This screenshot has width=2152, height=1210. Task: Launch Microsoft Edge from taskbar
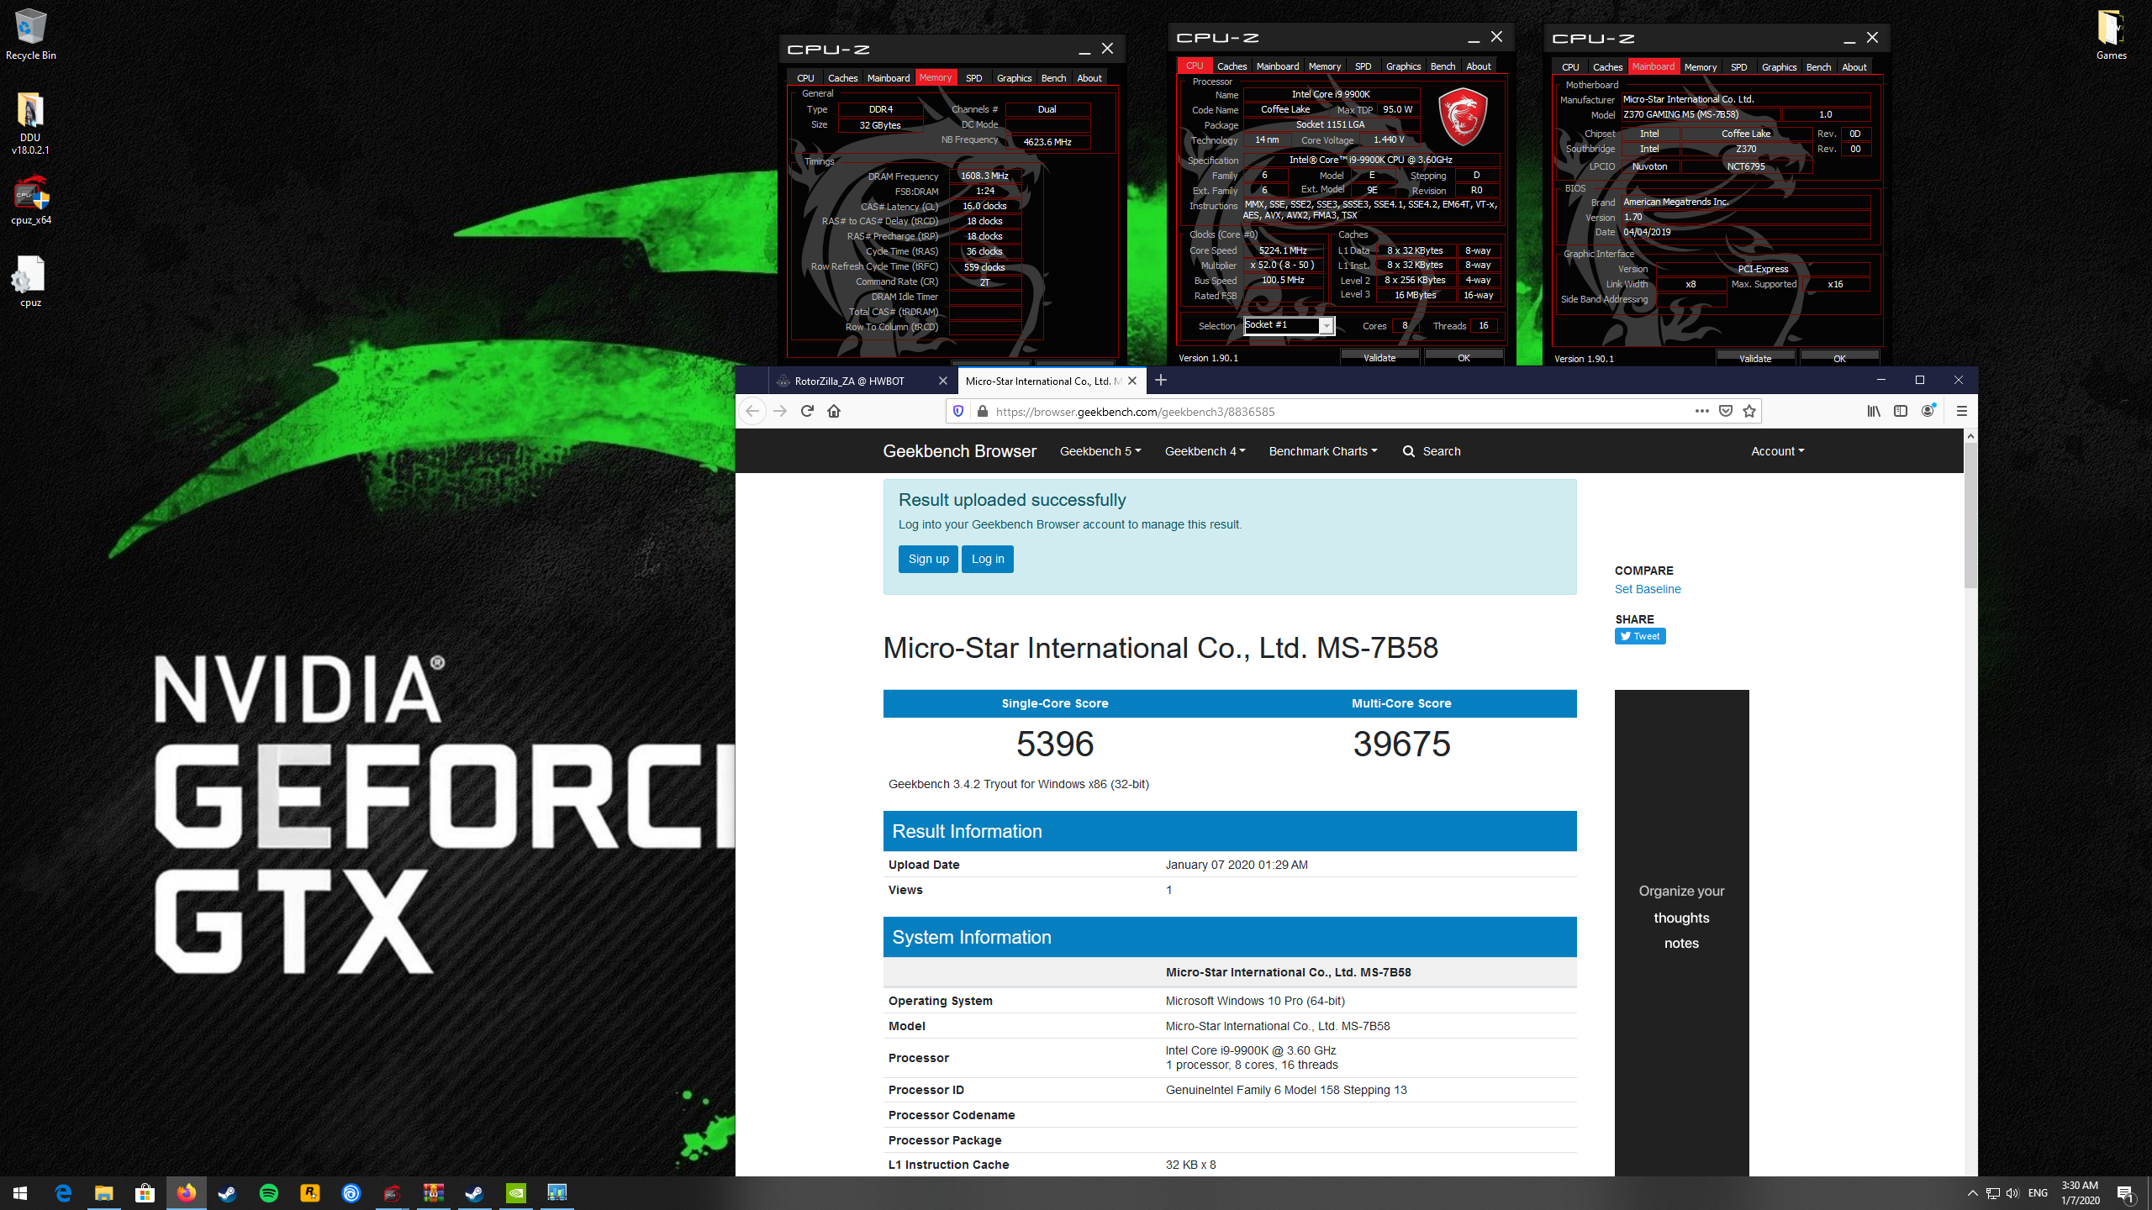tap(63, 1192)
